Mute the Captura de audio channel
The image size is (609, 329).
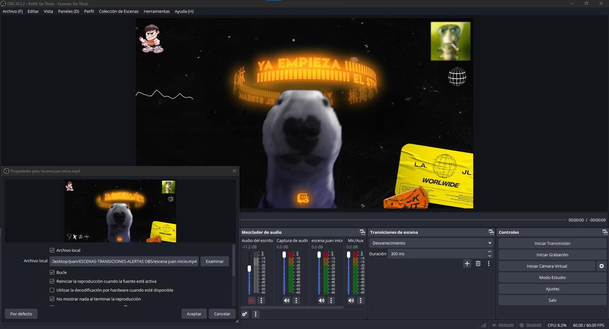click(286, 300)
